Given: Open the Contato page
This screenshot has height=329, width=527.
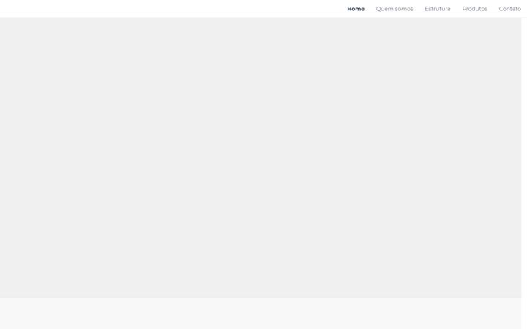Looking at the screenshot, I should [509, 9].
